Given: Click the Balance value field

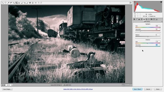Looking at the screenshot, I should (x=158, y=35).
